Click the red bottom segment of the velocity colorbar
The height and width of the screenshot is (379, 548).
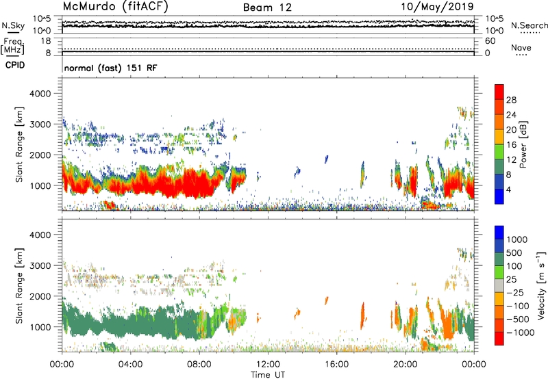[499, 339]
